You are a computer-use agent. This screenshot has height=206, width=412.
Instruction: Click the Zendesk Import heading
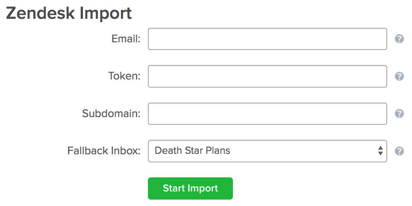(69, 13)
